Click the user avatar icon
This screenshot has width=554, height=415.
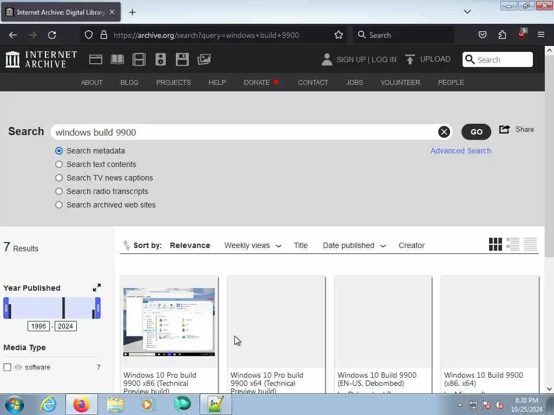click(x=327, y=59)
